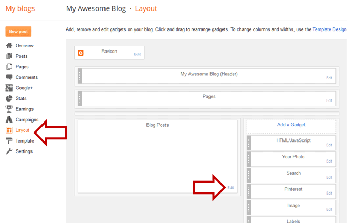Open the Settings sidebar item
347x223 pixels.
click(24, 151)
